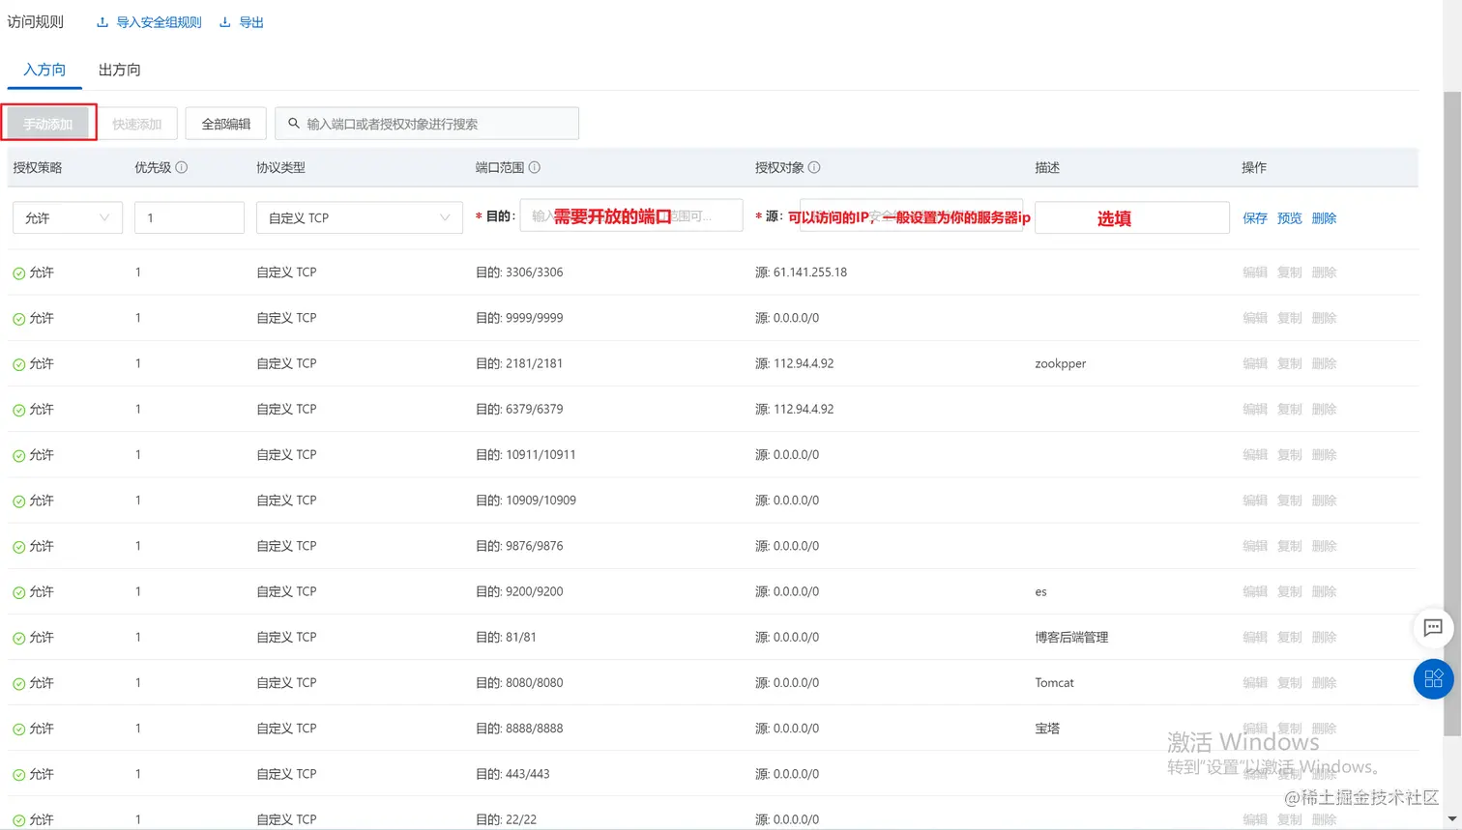
Task: Click the 操作 column header
Action: click(1254, 167)
